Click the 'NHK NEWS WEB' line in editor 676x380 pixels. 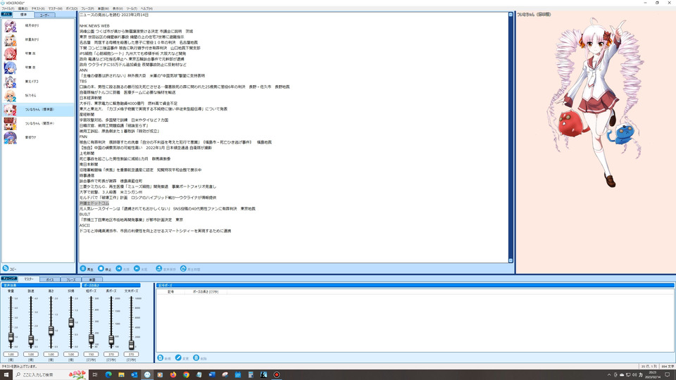[94, 26]
